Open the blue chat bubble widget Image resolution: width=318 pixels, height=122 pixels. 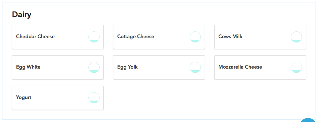click(309, 120)
